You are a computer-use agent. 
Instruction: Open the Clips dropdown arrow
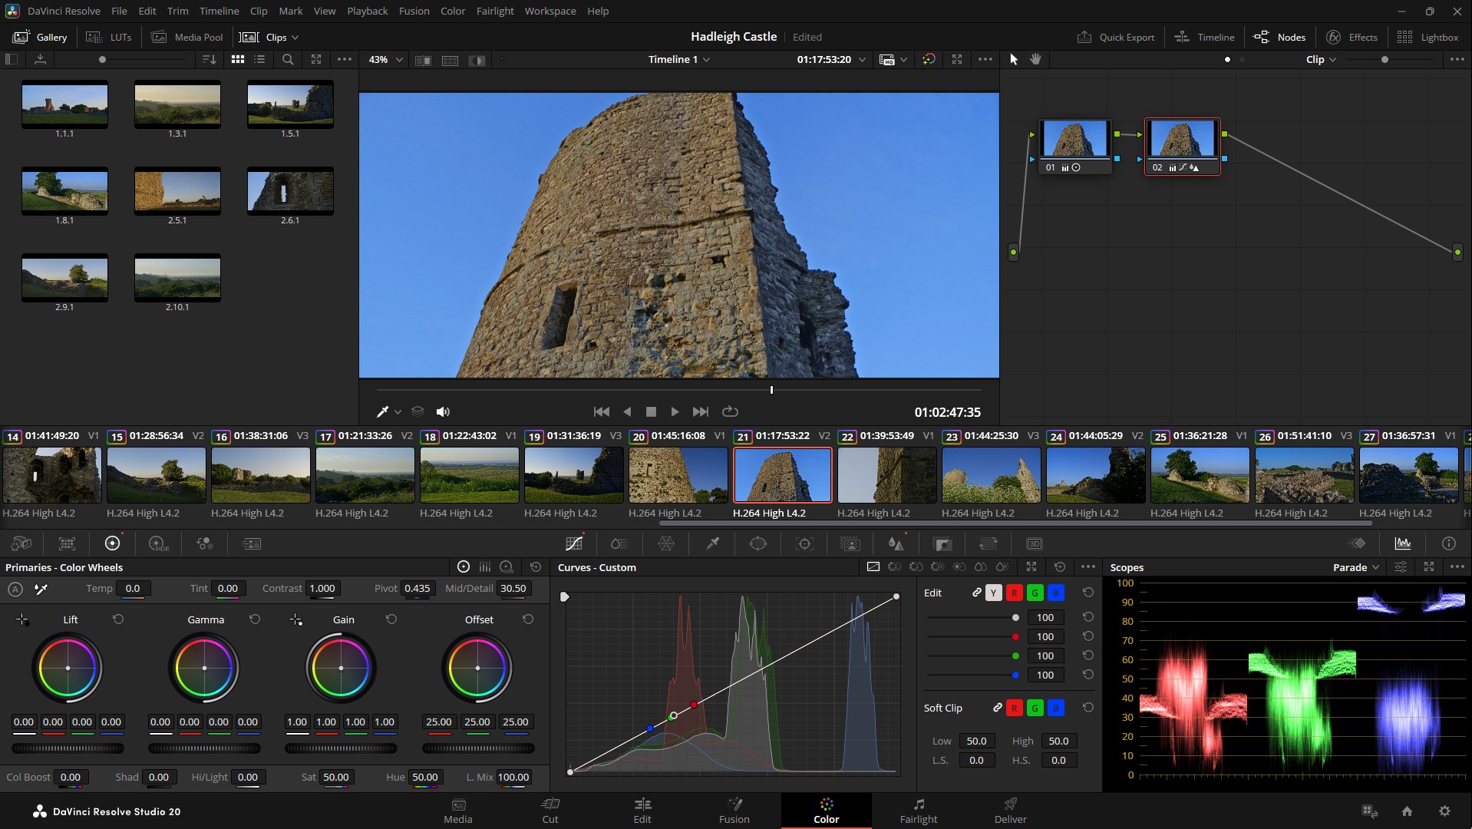pyautogui.click(x=295, y=37)
